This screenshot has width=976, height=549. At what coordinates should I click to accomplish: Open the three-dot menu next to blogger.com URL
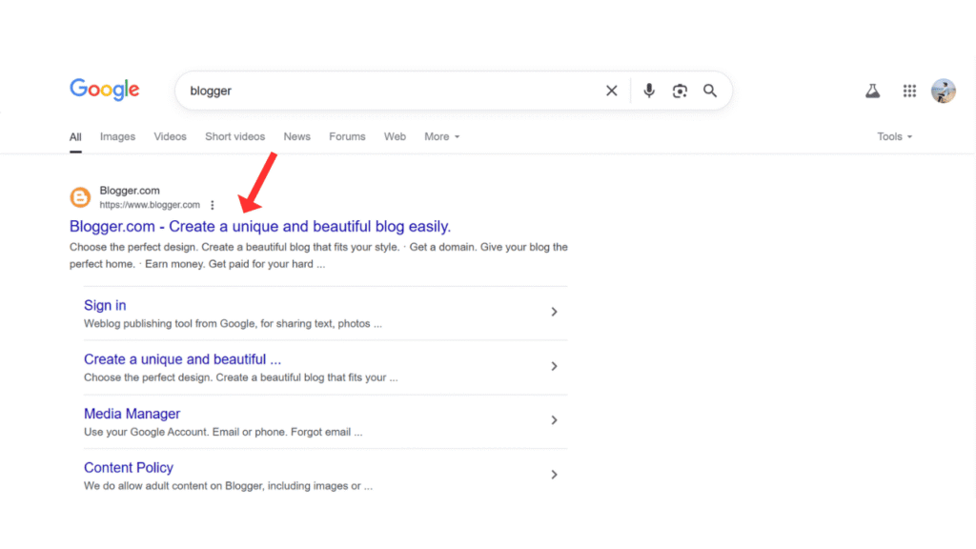tap(213, 205)
